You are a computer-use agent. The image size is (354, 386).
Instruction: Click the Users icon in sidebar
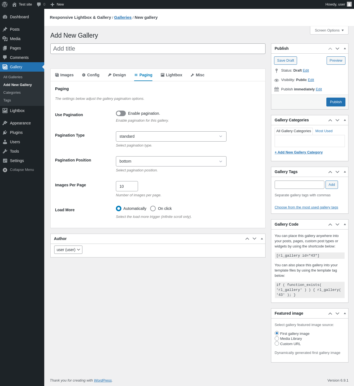[x=5, y=142]
